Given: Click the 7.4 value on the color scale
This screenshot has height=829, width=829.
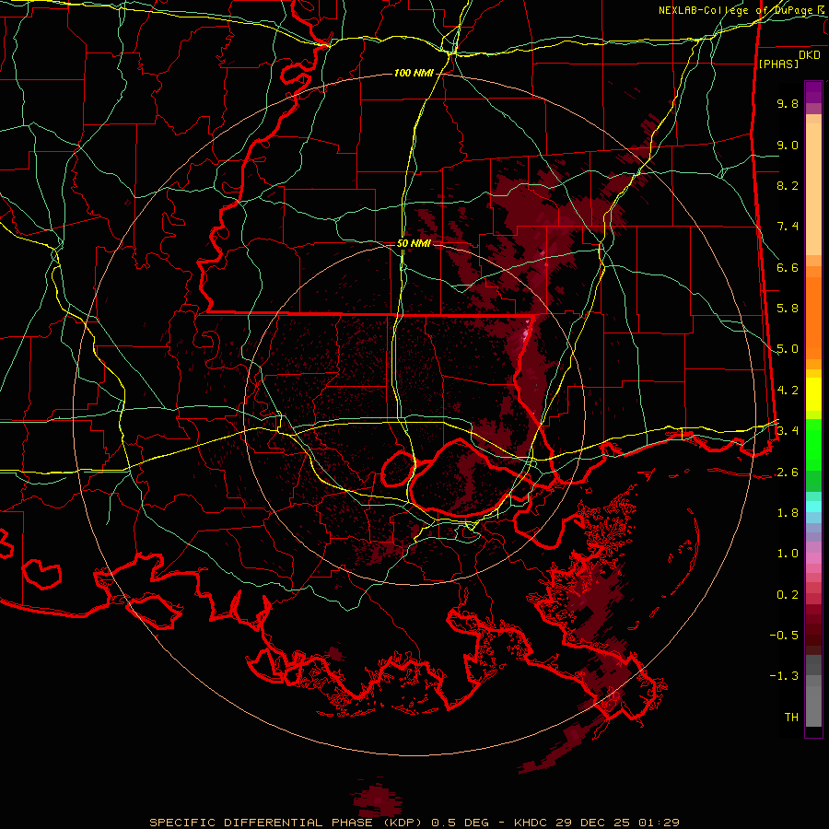Looking at the screenshot, I should pyautogui.click(x=788, y=226).
